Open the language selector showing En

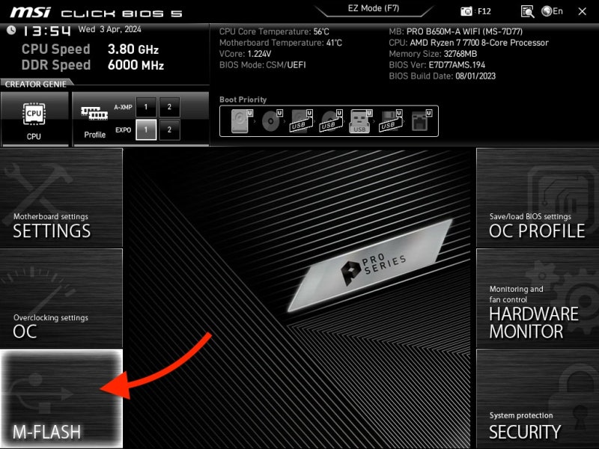click(x=553, y=10)
